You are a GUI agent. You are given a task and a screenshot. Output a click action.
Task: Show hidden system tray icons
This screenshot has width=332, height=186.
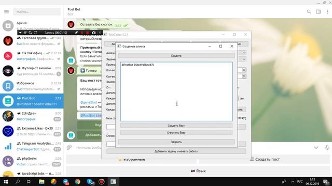pos(293,181)
